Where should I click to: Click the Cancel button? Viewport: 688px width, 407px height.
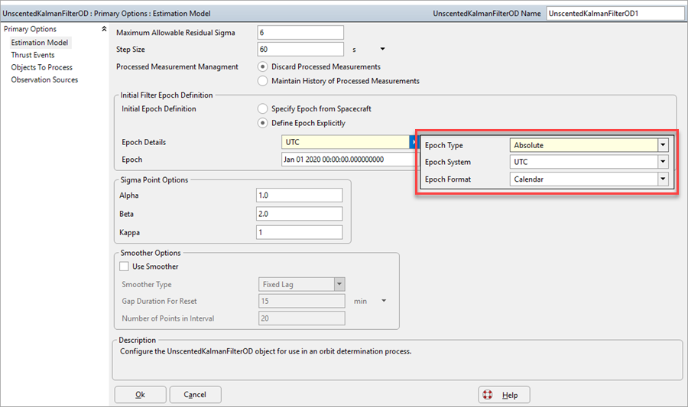195,395
